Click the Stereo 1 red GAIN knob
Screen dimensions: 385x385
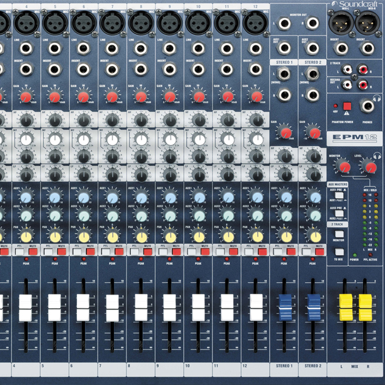(285, 132)
